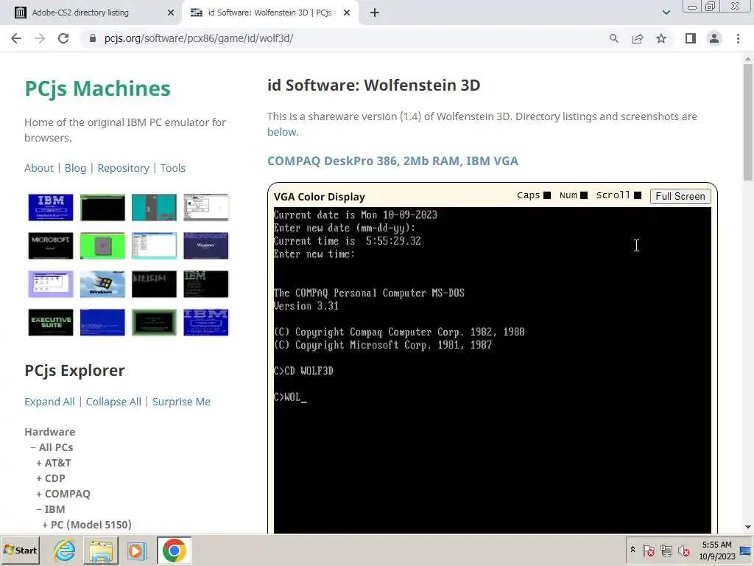754x566 pixels.
Task: Collapse the All PCs tree node
Action: tap(33, 447)
